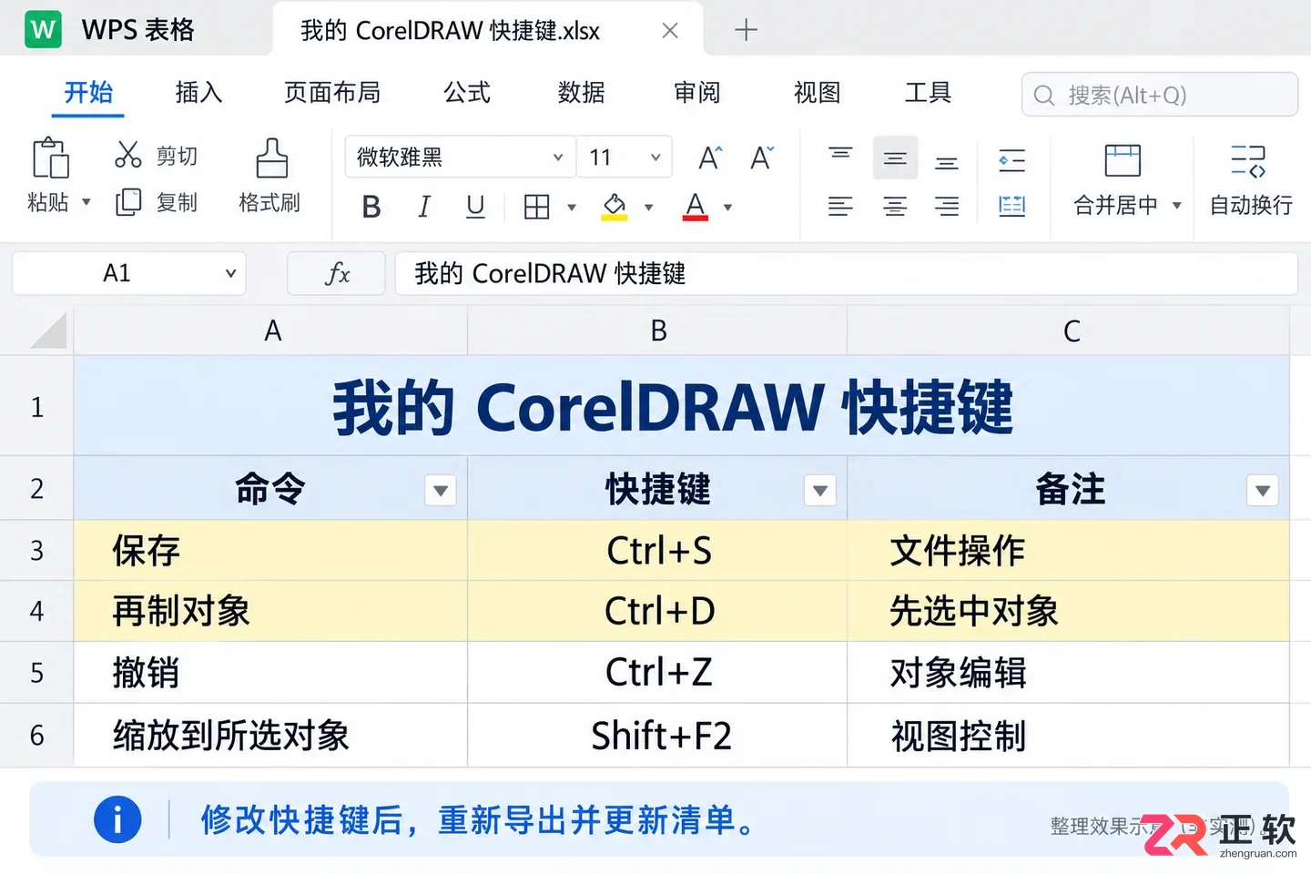Apply yellow fill color bucket

point(615,208)
